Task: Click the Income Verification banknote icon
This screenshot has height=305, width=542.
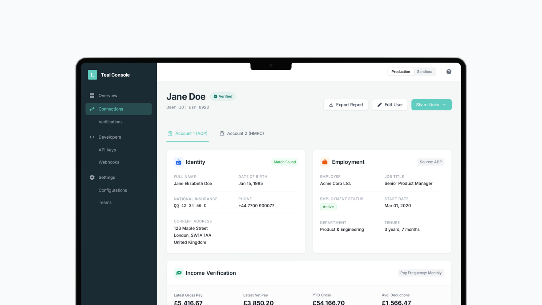Action: click(x=178, y=273)
